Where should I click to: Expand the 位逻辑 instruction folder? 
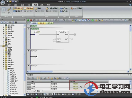(3, 50)
